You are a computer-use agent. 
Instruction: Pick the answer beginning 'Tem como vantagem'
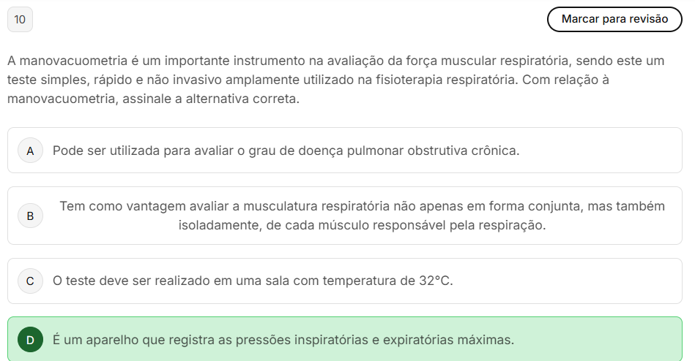pyautogui.click(x=362, y=206)
